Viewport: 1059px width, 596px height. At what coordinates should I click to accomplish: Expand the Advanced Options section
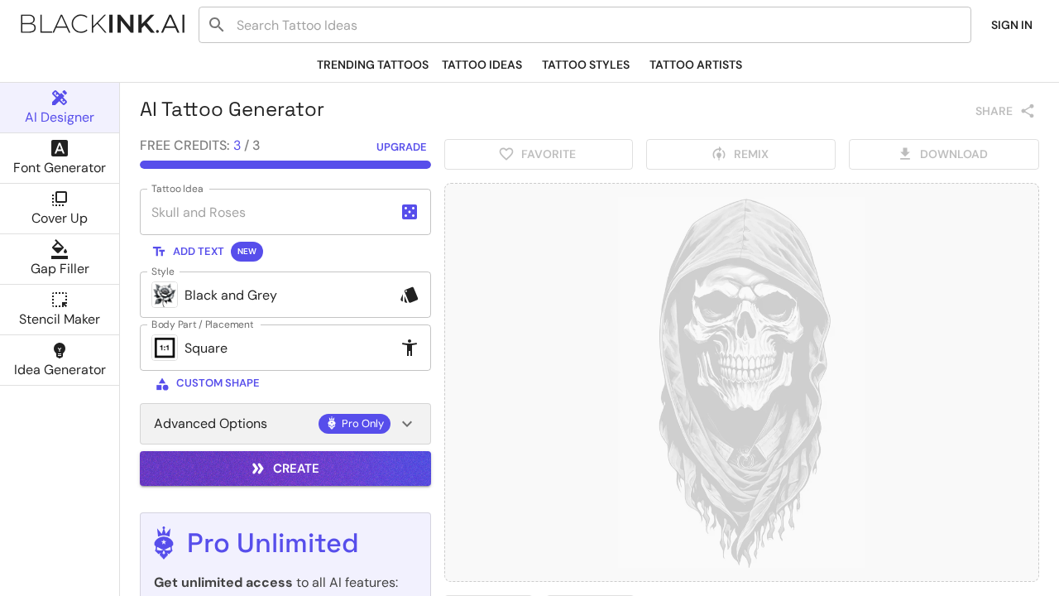point(285,424)
